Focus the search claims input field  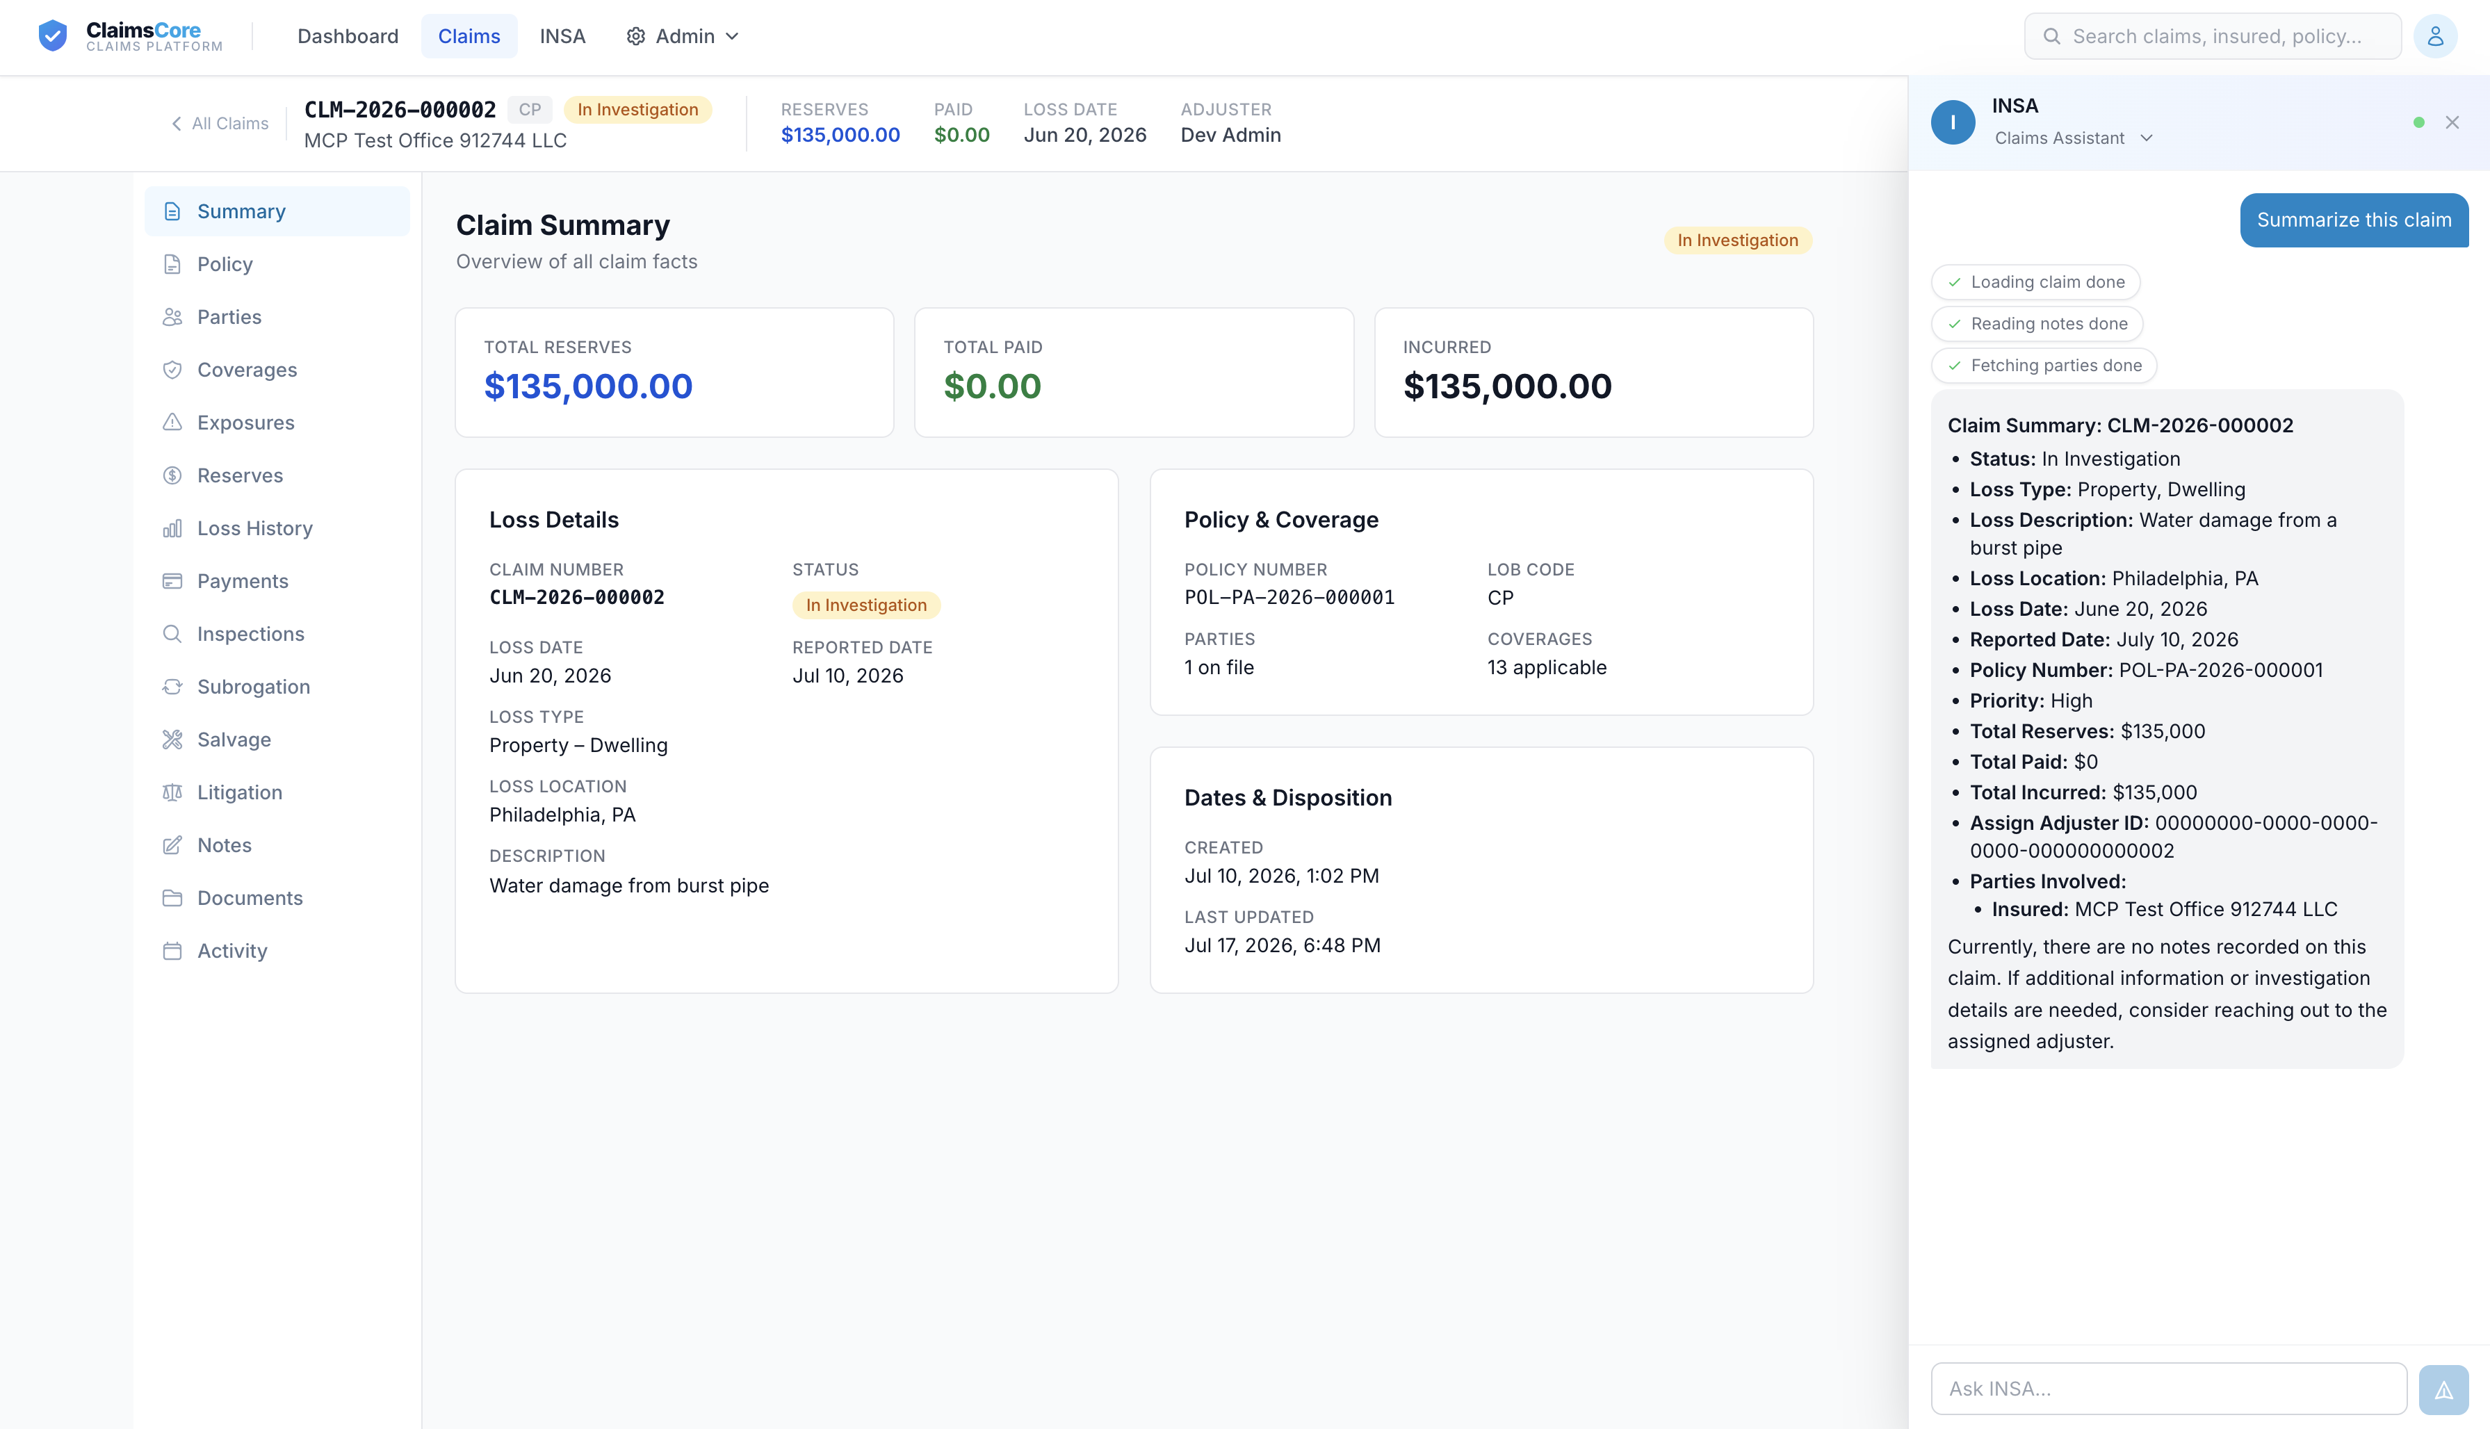pyautogui.click(x=2212, y=36)
